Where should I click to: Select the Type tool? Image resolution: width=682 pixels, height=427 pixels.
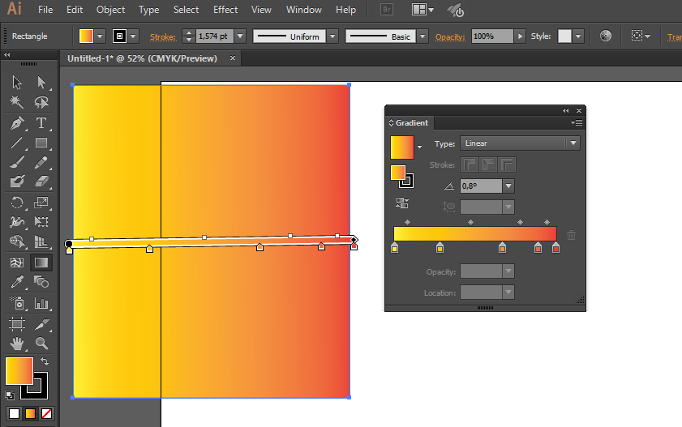tap(41, 123)
